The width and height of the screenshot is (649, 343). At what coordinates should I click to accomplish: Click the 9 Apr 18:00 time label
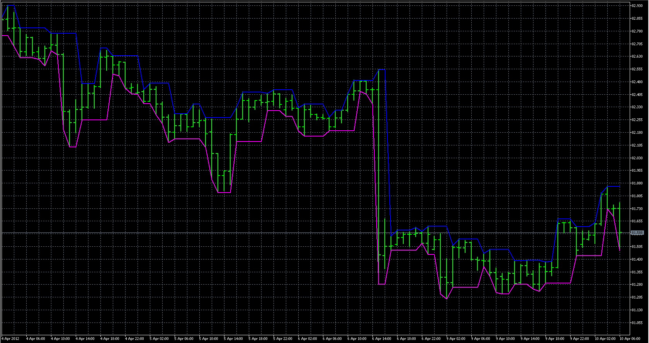[x=555, y=339]
